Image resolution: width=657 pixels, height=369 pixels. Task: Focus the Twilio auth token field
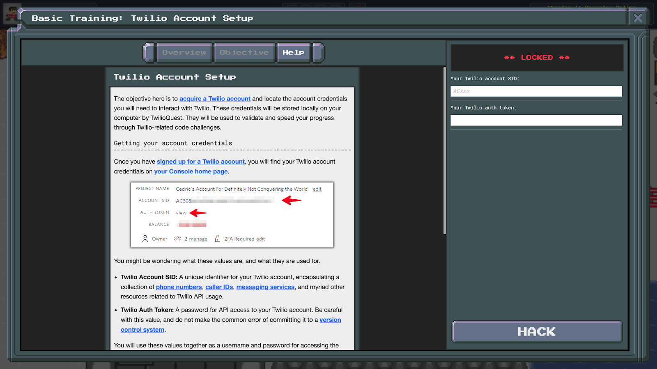click(x=536, y=120)
